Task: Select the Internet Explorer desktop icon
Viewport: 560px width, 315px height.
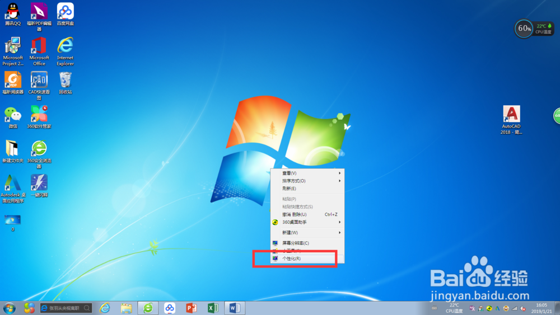Action: pyautogui.click(x=66, y=51)
